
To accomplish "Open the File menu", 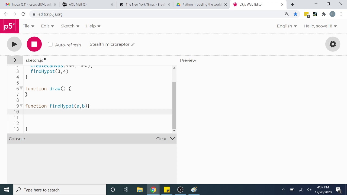I will (x=28, y=26).
